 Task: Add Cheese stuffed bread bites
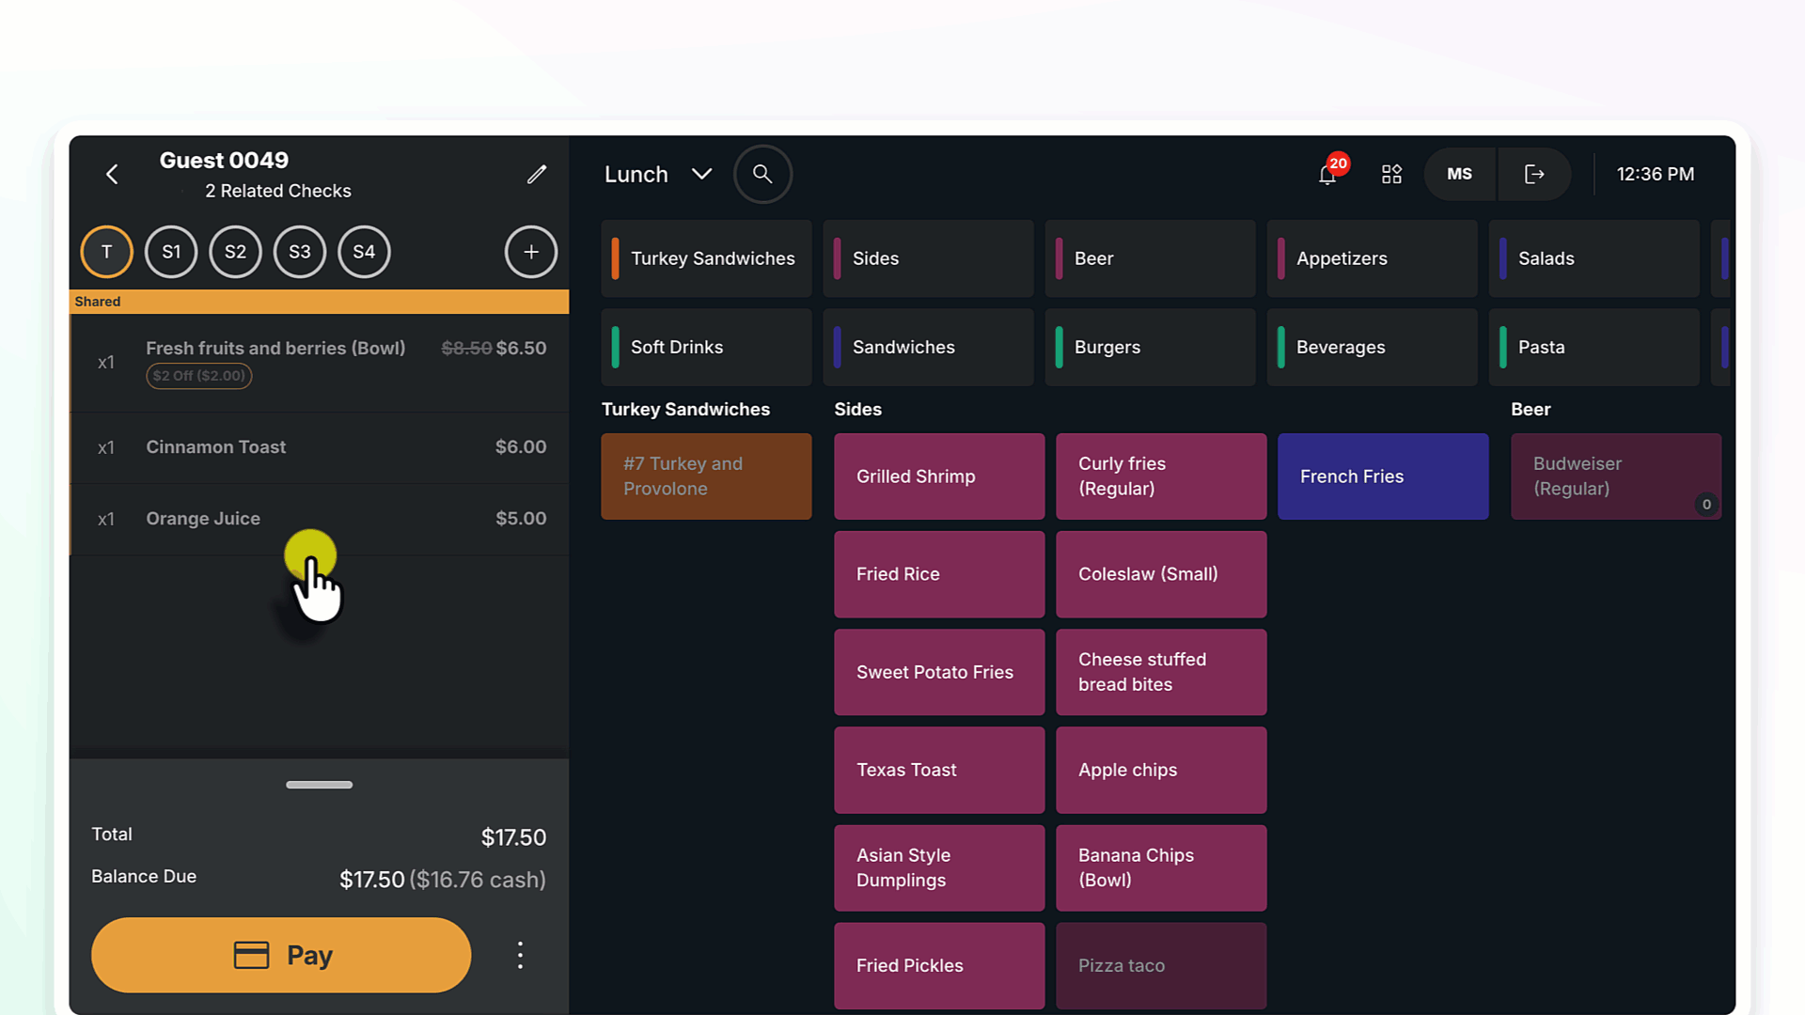(x=1161, y=672)
